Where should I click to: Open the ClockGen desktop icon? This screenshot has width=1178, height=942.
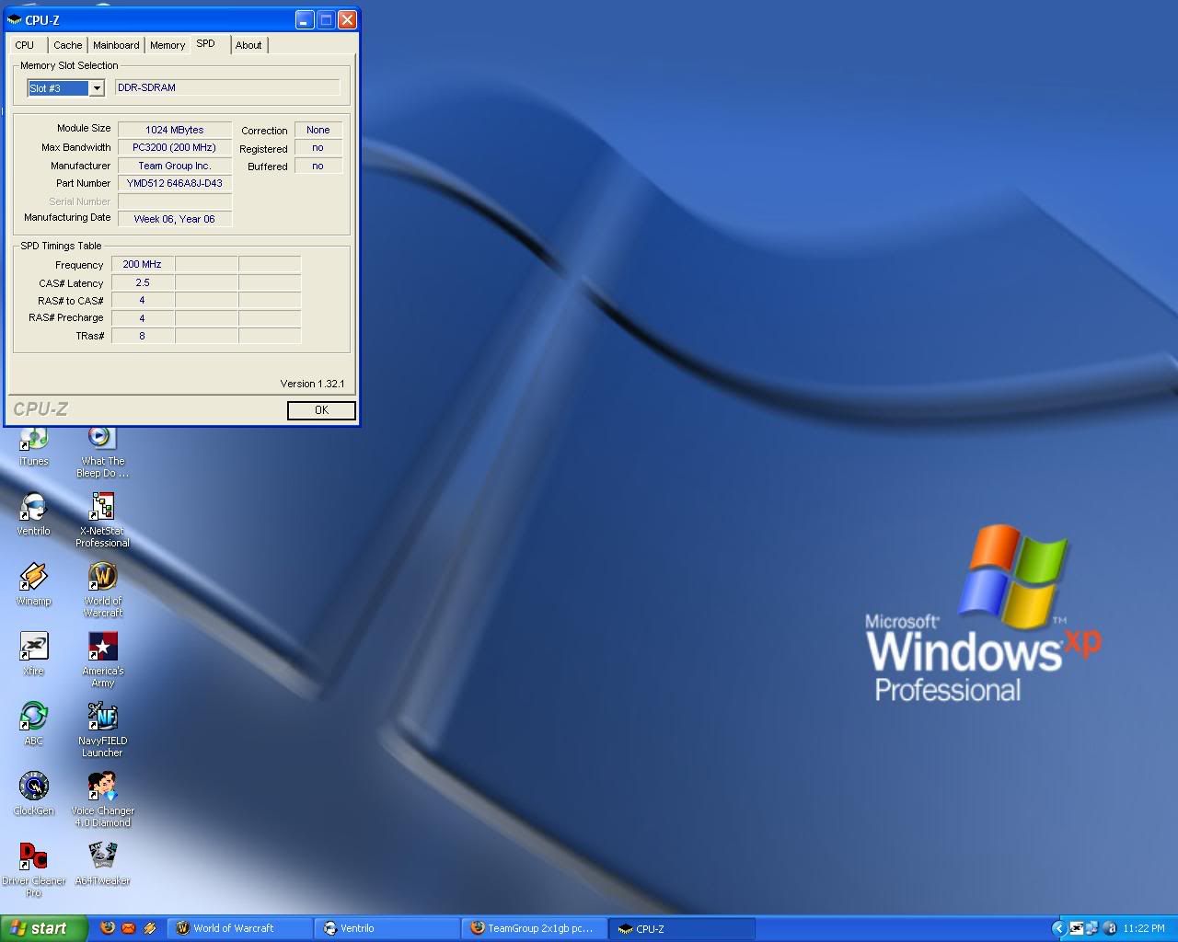(34, 794)
